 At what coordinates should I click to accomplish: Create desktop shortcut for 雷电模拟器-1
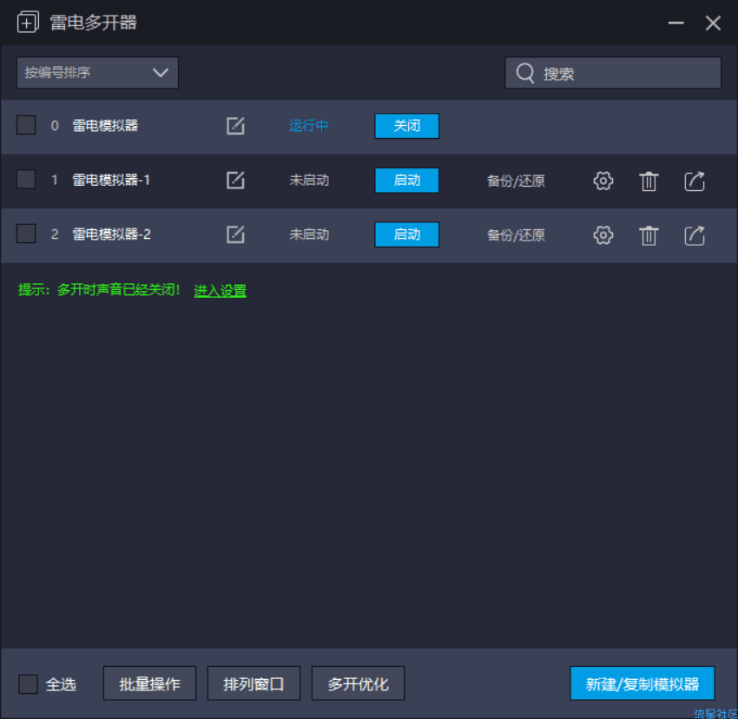click(695, 181)
